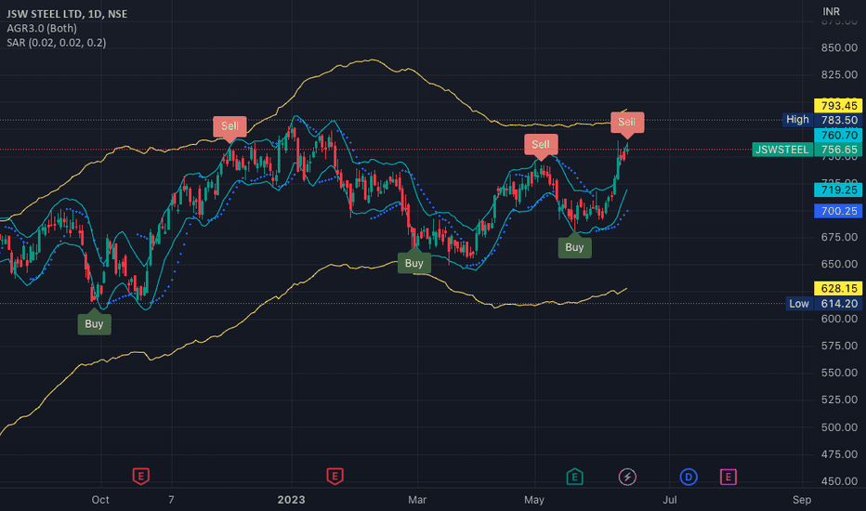The width and height of the screenshot is (866, 511).
Task: Click the 675.00 price axis value
Action: (839, 237)
